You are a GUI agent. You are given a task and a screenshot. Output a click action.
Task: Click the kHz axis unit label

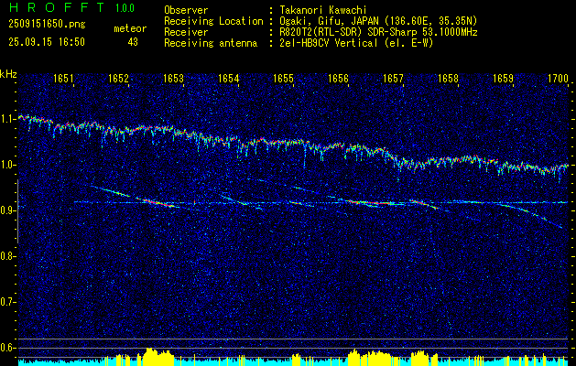[8, 74]
